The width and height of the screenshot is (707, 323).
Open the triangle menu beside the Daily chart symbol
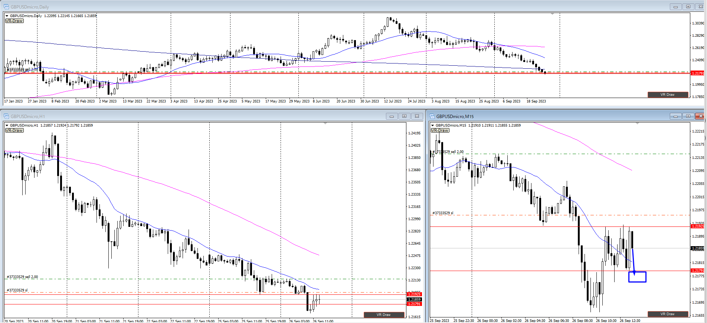pyautogui.click(x=7, y=16)
